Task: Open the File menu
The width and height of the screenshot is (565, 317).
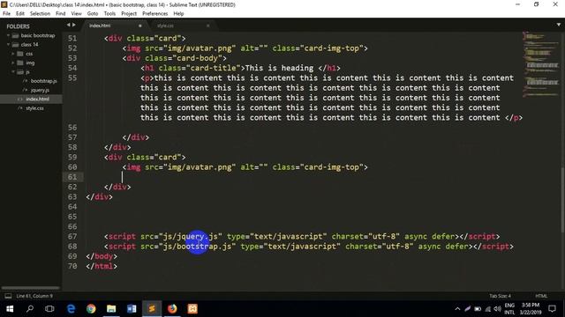Action: point(6,14)
